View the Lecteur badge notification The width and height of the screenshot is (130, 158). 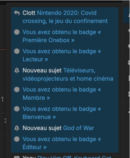[x=62, y=55]
